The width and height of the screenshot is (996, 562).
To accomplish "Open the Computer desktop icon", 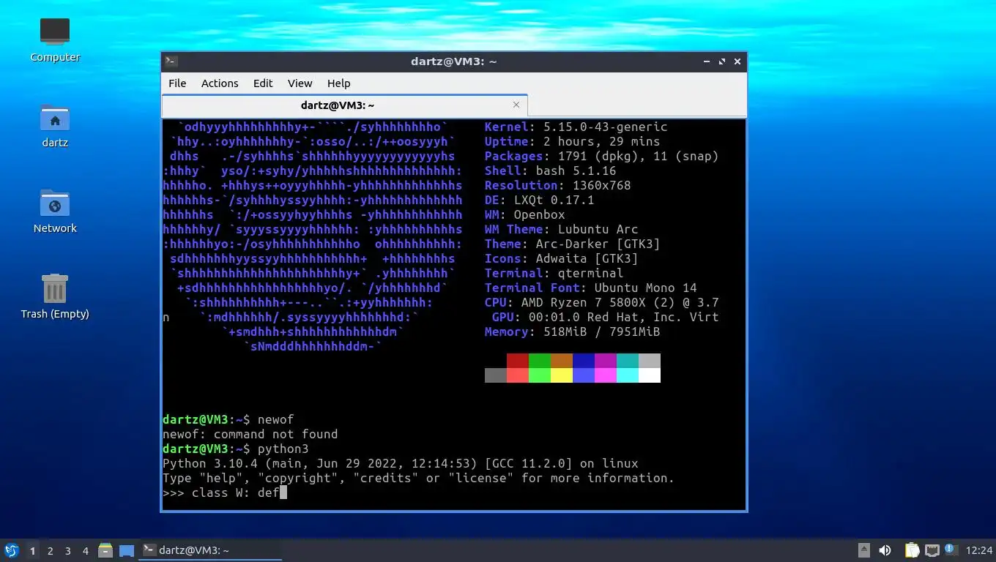I will coord(55,40).
